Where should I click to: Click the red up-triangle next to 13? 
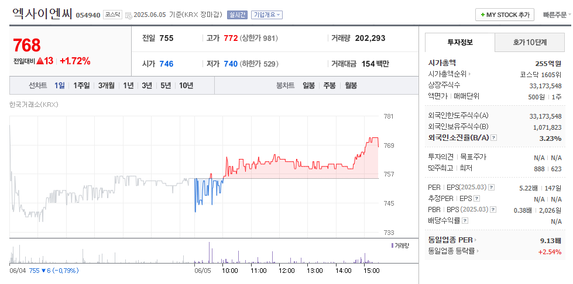40,61
